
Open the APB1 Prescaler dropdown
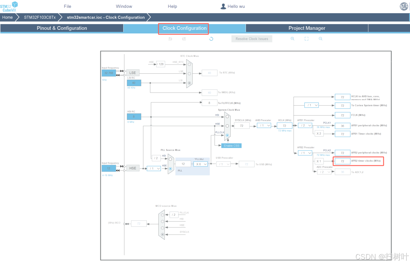pos(305,125)
